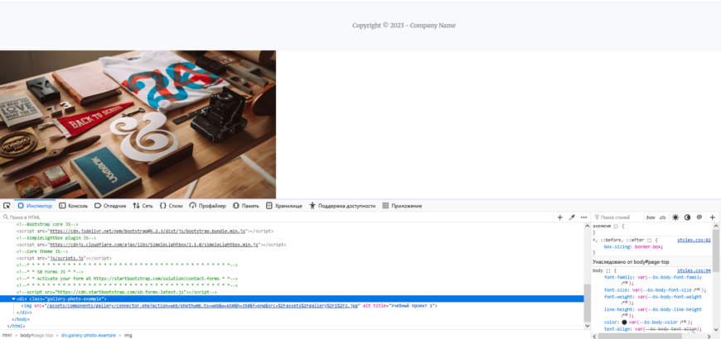Screen dimensions: 721x339
Task: Select the div class gallery-photo-example row
Action: (292, 298)
